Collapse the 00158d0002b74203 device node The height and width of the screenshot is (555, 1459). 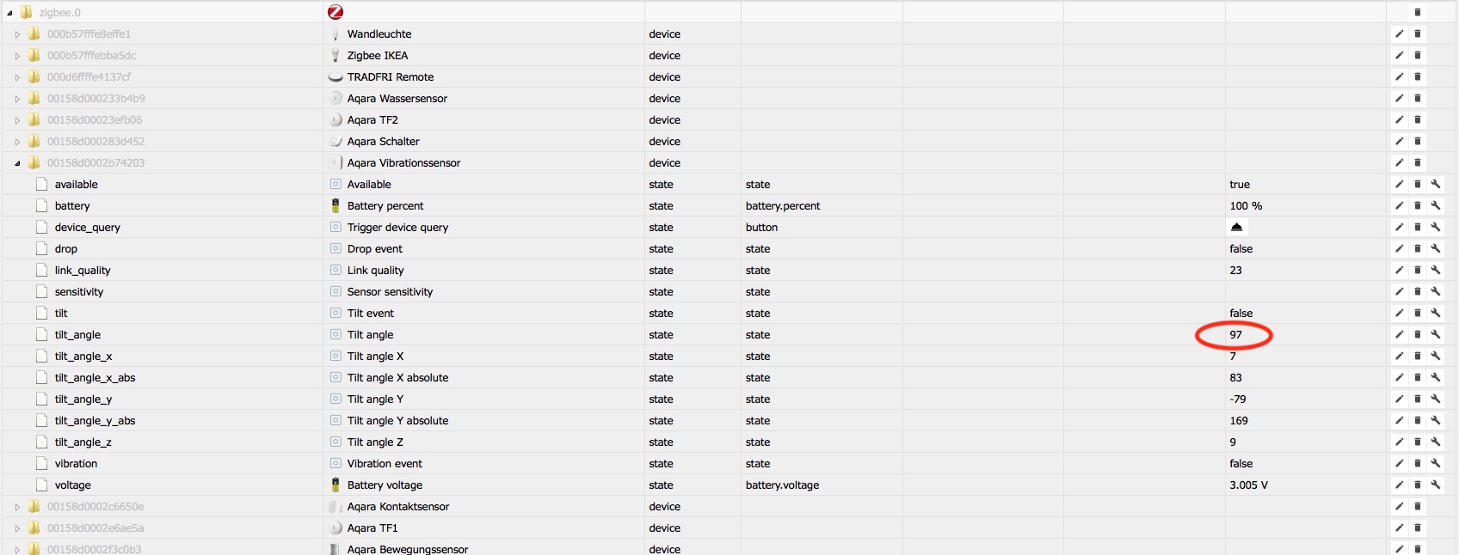pyautogui.click(x=17, y=163)
